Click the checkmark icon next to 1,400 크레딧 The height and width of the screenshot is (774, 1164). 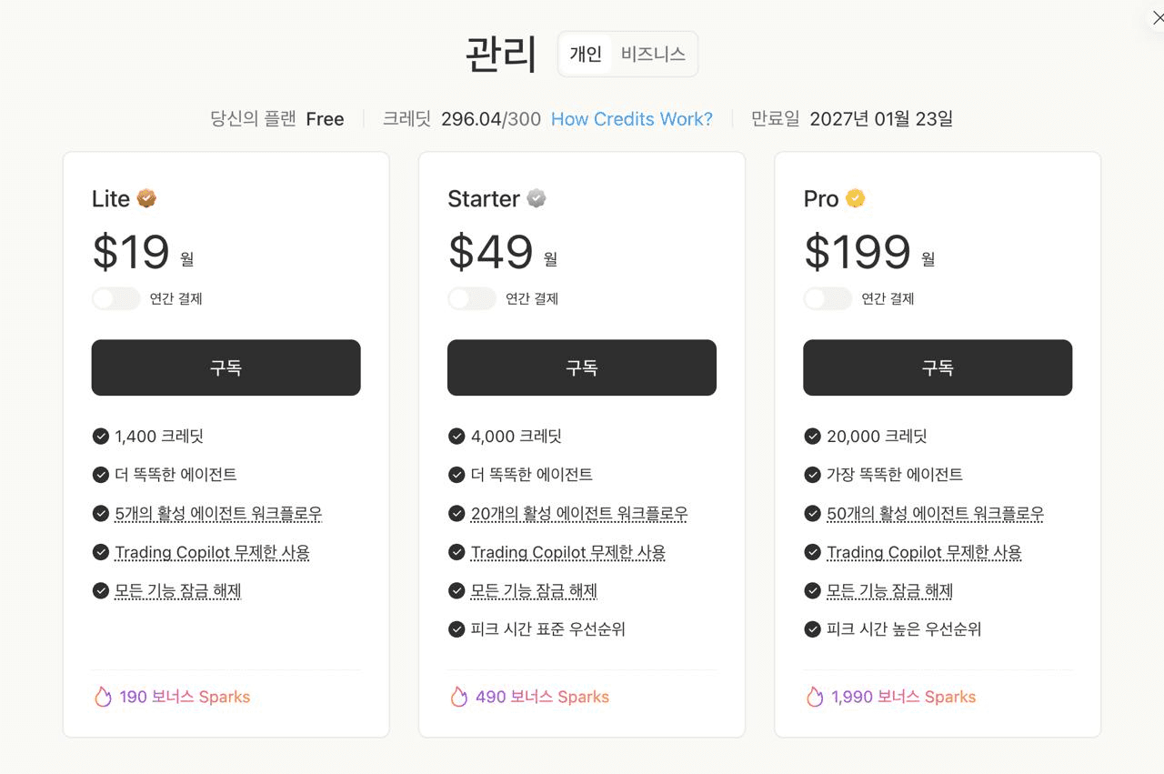(101, 437)
